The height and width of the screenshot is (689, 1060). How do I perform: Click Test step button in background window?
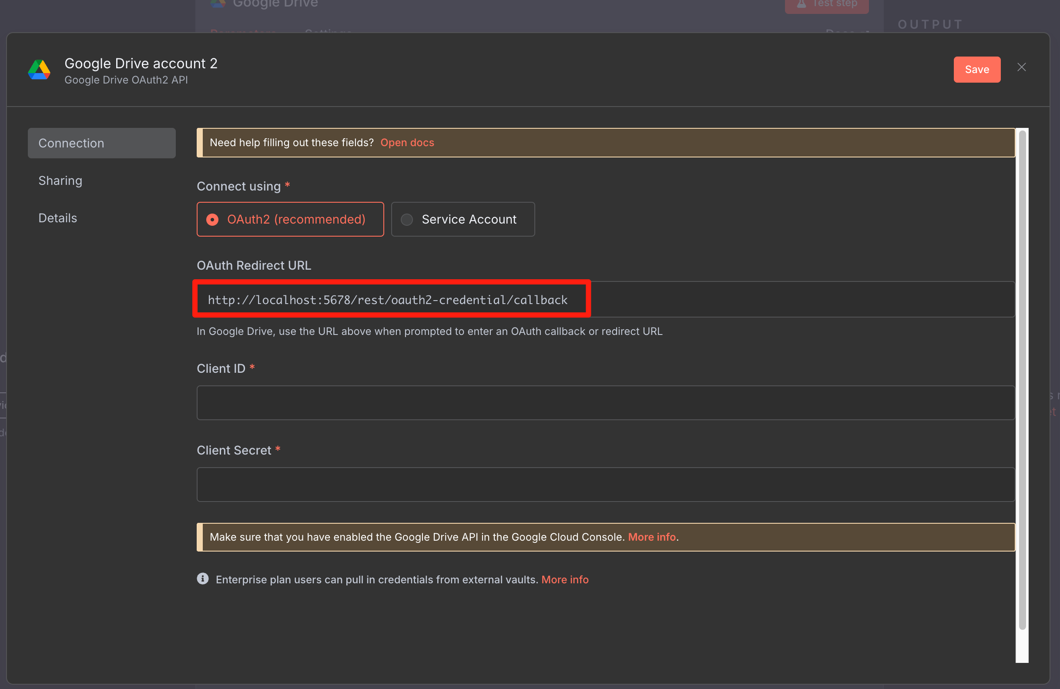click(x=827, y=4)
